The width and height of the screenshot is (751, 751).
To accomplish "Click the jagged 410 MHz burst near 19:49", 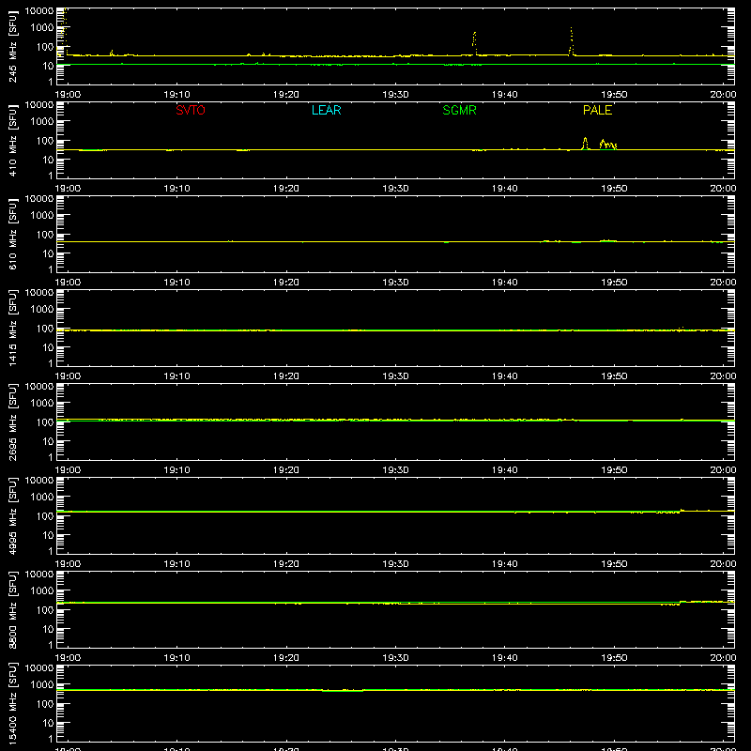I will point(607,145).
